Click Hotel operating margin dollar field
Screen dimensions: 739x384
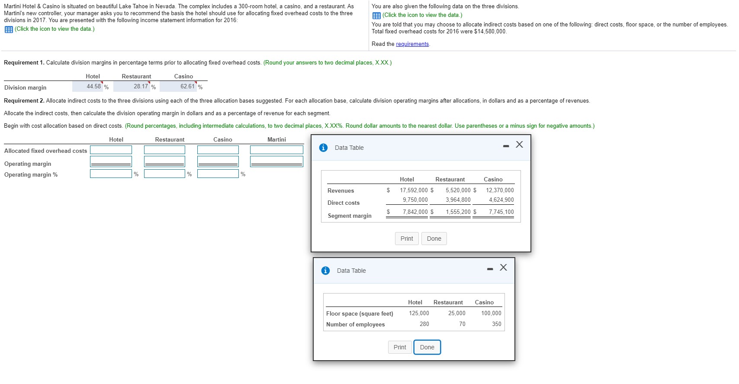(111, 161)
